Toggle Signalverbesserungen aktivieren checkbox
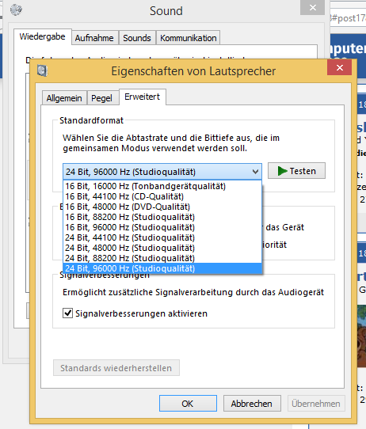Screen dimensions: 366x429 tap(67, 313)
